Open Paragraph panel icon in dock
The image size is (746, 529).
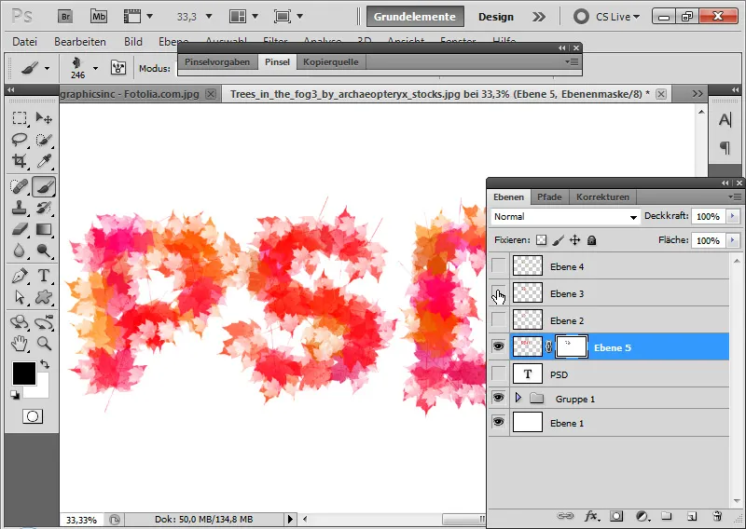(x=725, y=148)
